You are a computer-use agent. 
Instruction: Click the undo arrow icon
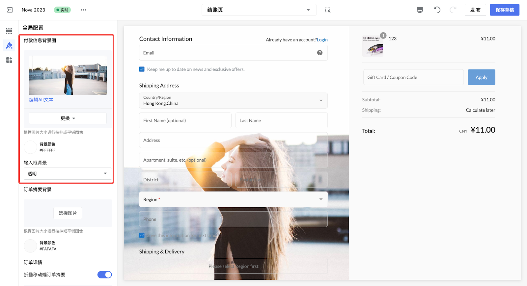click(x=437, y=10)
